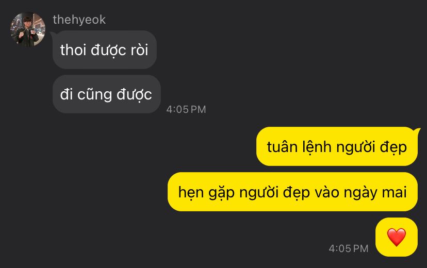Click the word "vào" in the long yellow bubble

[327, 192]
